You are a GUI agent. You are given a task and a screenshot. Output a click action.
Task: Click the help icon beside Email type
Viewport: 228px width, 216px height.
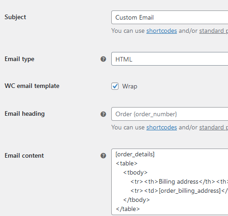tap(103, 59)
